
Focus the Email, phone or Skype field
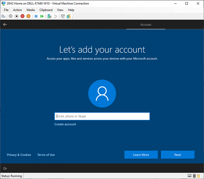102,116
